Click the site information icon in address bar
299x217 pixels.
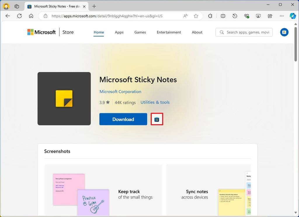[x=45, y=16]
